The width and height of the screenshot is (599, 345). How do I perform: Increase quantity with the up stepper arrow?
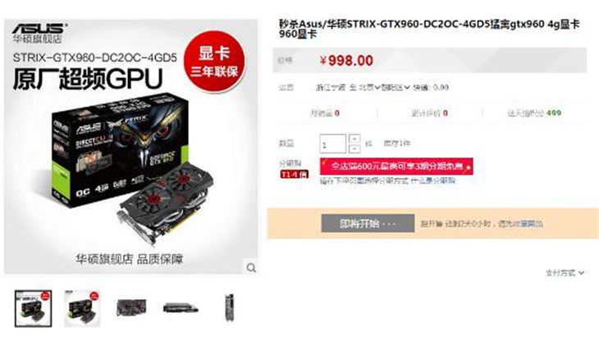click(x=354, y=138)
